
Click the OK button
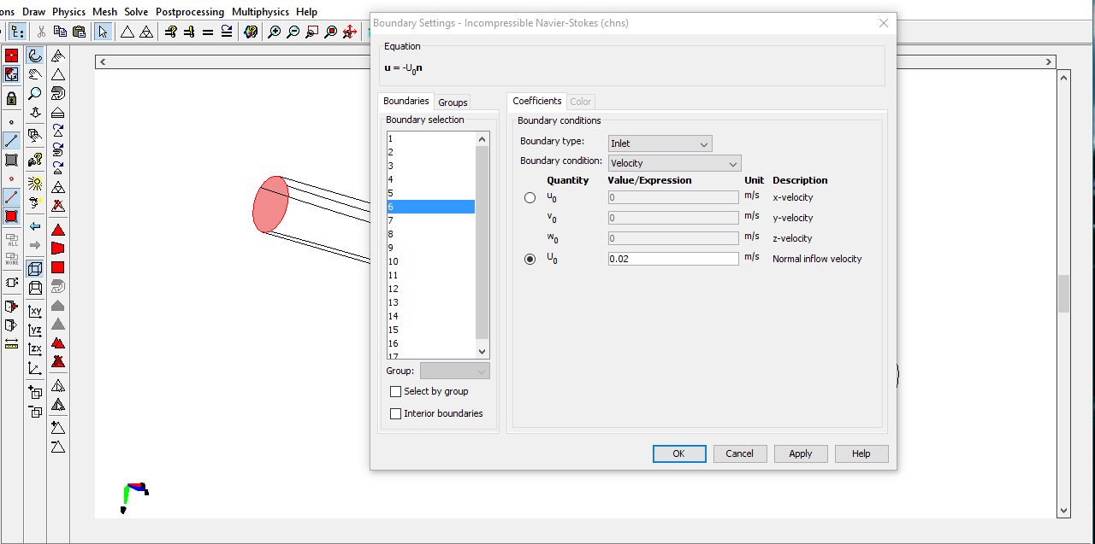pyautogui.click(x=679, y=453)
